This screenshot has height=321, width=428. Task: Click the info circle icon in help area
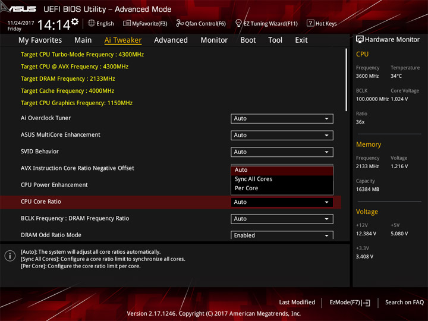pos(10,256)
